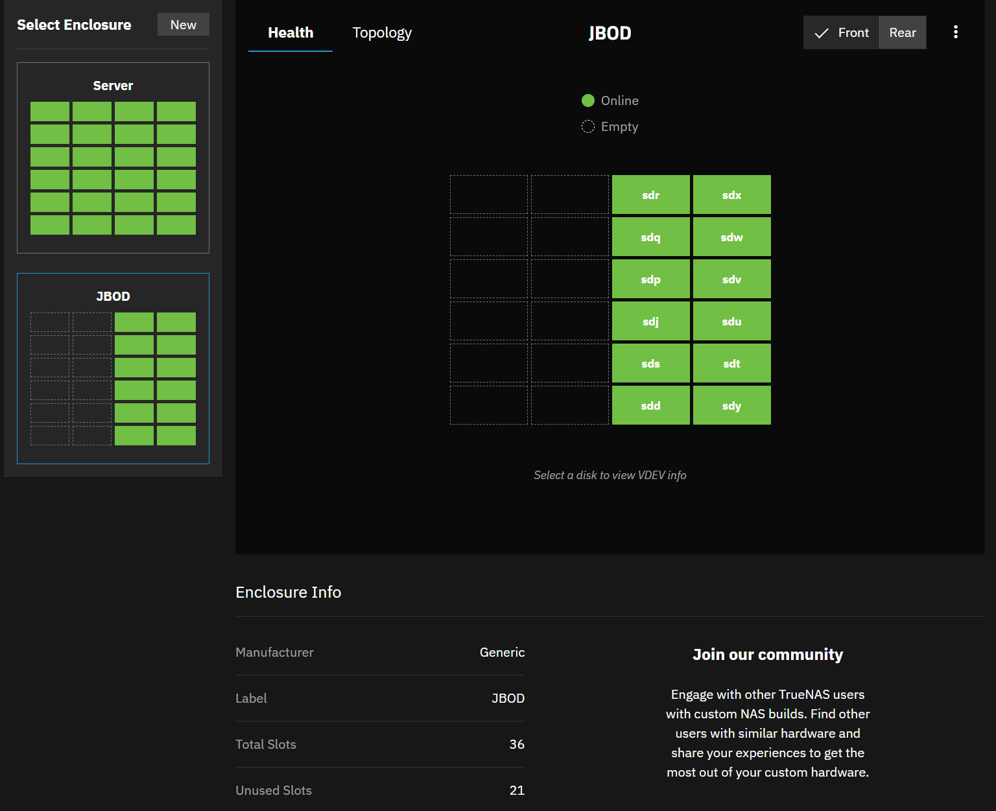Select the sdt disk tile

(x=731, y=363)
